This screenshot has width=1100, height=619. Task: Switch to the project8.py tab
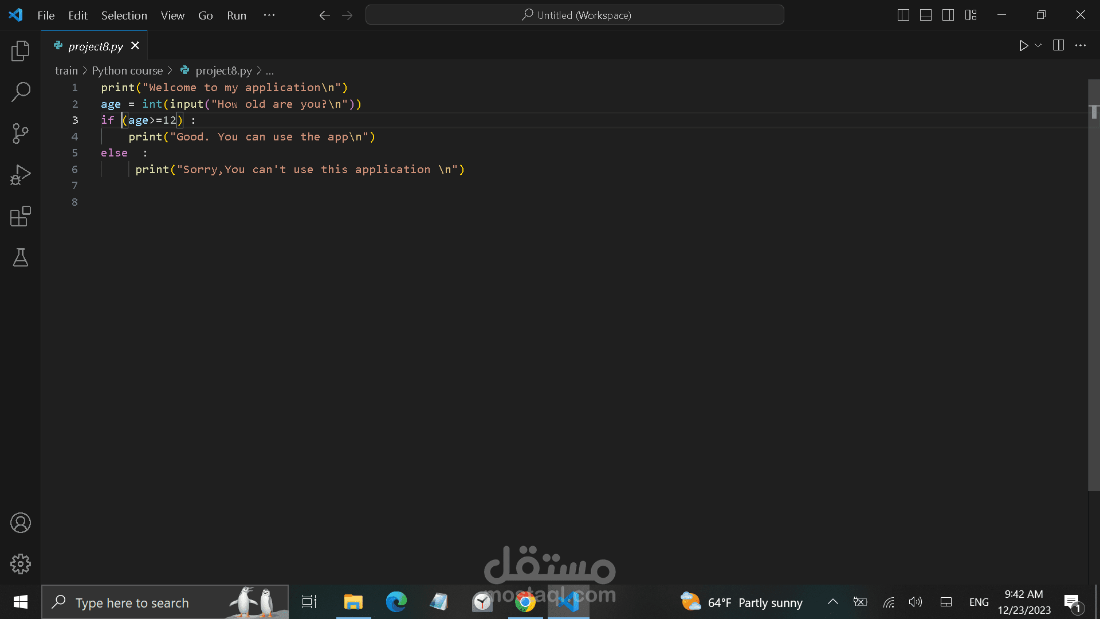pos(95,46)
